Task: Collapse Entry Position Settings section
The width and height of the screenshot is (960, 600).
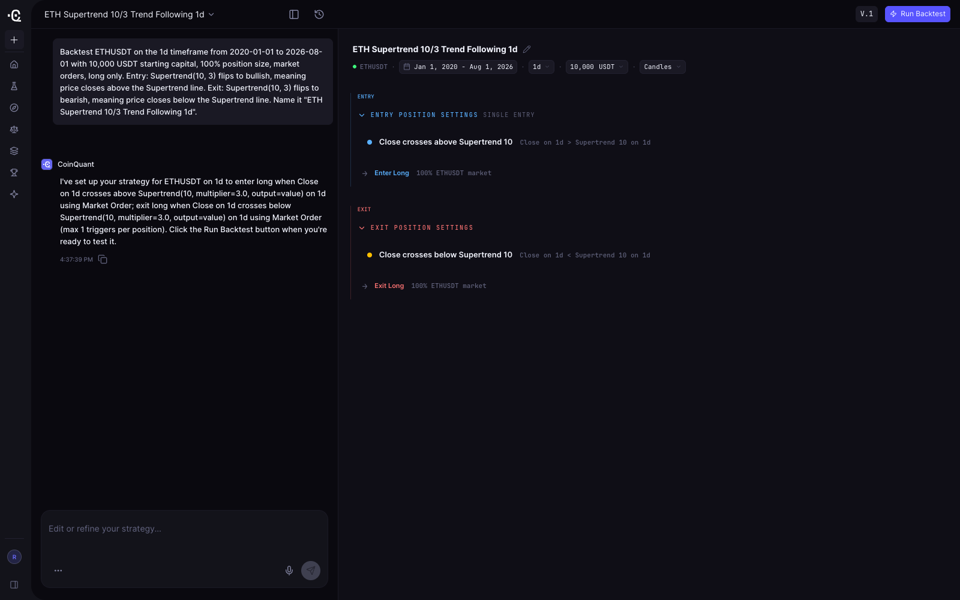Action: coord(362,115)
